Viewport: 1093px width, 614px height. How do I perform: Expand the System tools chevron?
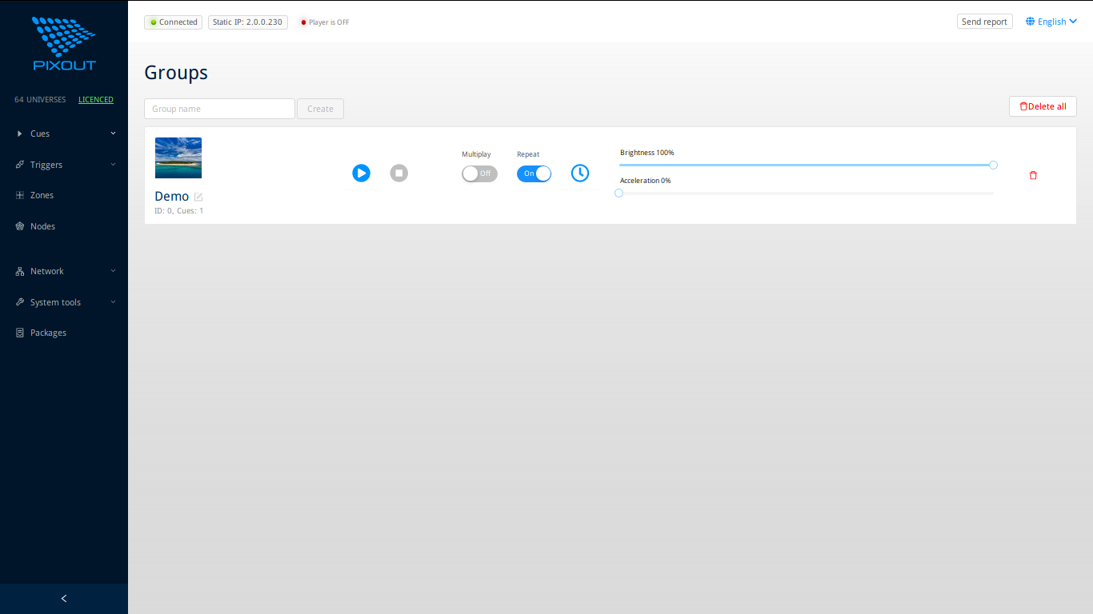[x=113, y=302]
